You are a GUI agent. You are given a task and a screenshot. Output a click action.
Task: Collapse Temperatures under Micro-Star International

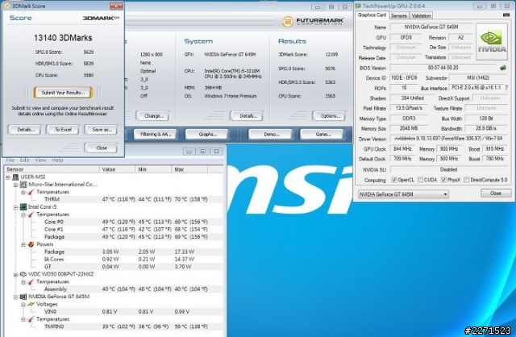(23, 192)
